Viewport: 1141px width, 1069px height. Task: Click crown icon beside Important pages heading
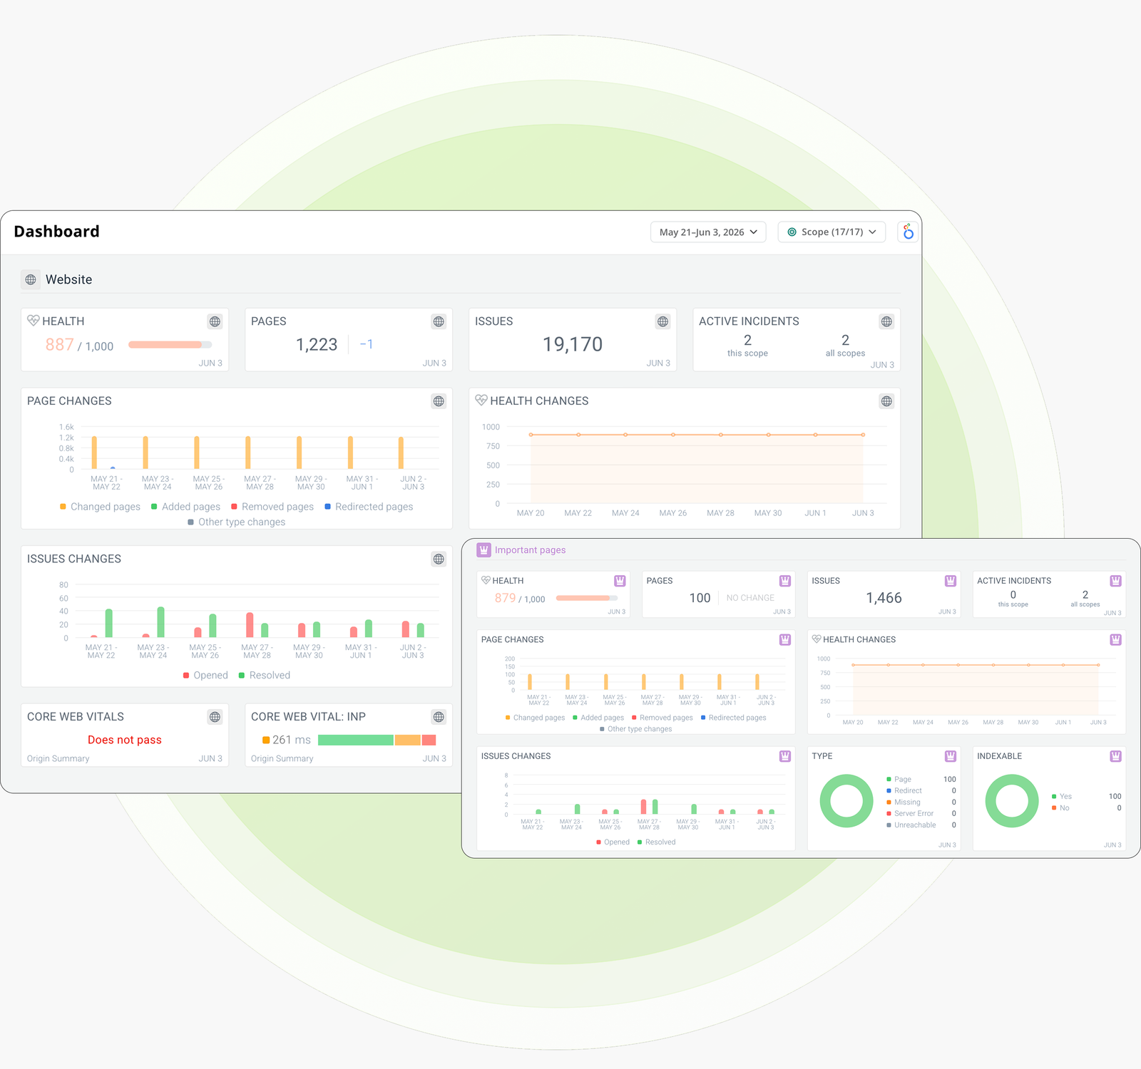coord(483,549)
